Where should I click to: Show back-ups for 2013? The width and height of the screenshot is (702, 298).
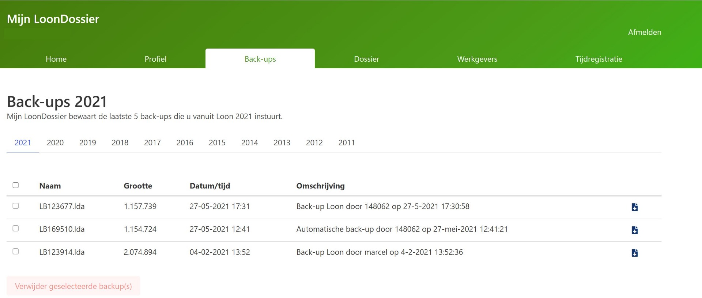[x=282, y=143]
